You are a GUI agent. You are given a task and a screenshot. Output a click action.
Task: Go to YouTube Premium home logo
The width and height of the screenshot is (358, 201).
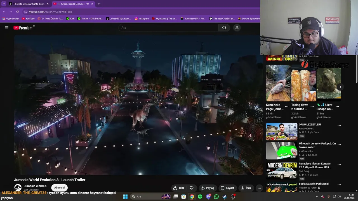click(23, 28)
